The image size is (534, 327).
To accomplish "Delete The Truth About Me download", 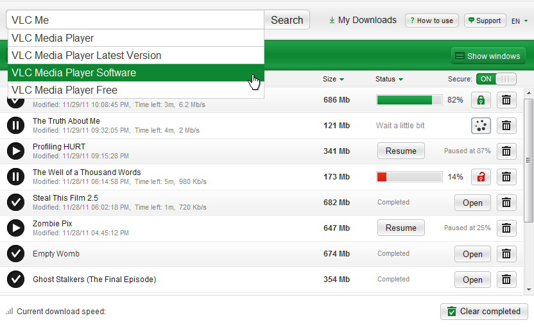I will [x=506, y=126].
